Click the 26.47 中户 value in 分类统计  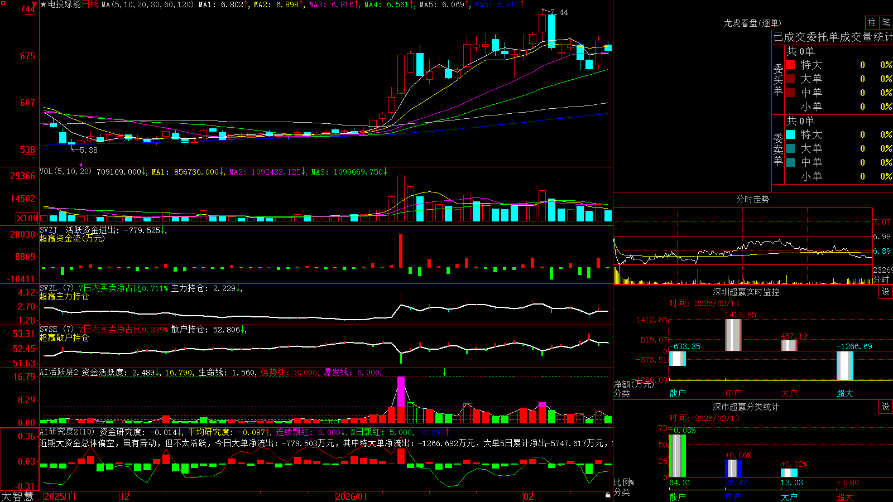(736, 482)
